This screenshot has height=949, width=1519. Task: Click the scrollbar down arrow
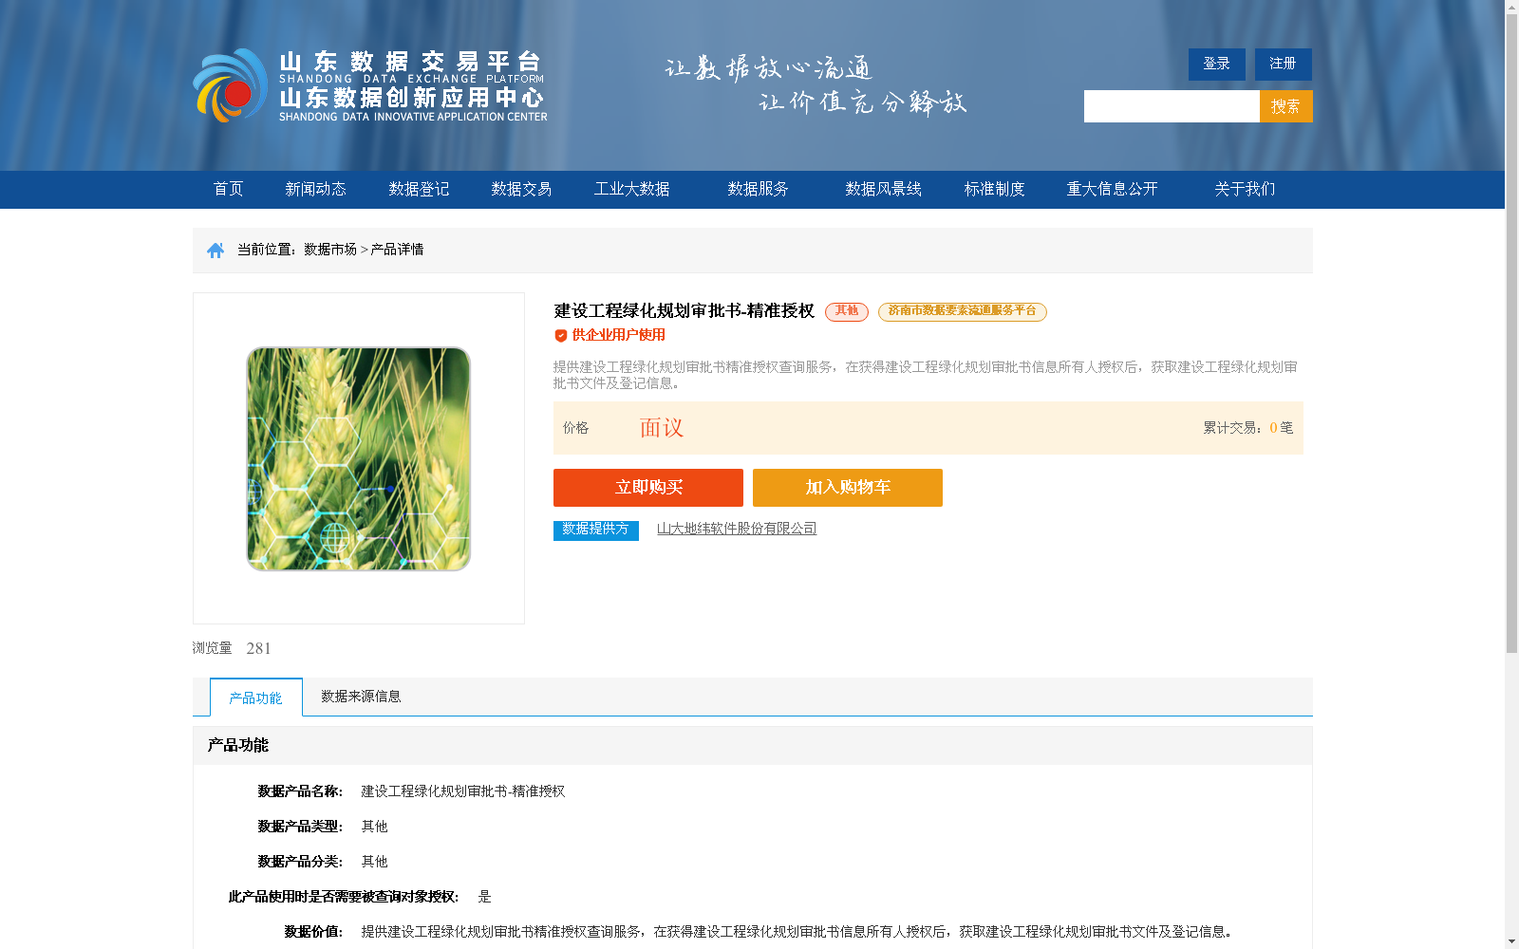pos(1511,942)
